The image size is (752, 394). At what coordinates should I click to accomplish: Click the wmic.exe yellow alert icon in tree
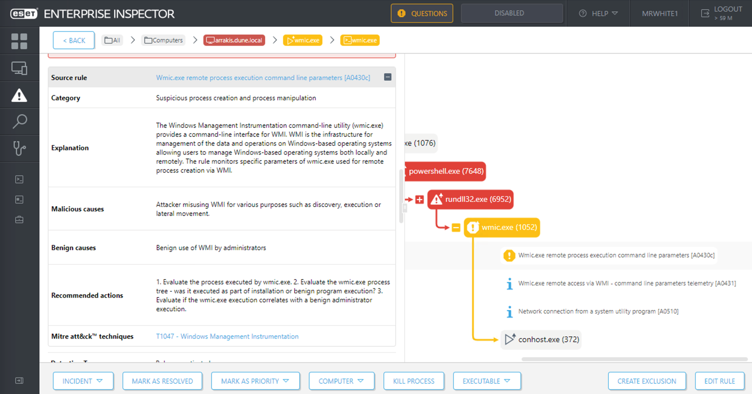(x=473, y=227)
